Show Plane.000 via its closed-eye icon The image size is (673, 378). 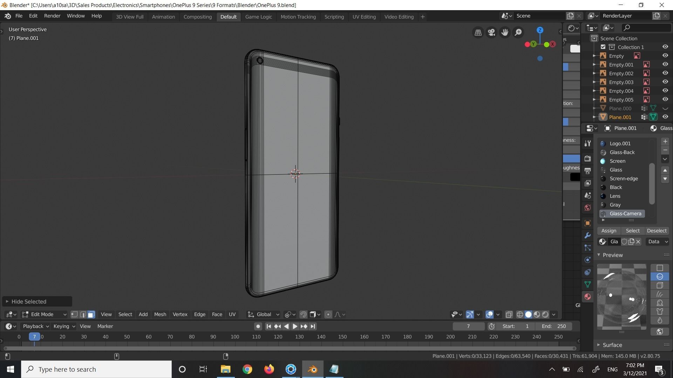pos(665,108)
